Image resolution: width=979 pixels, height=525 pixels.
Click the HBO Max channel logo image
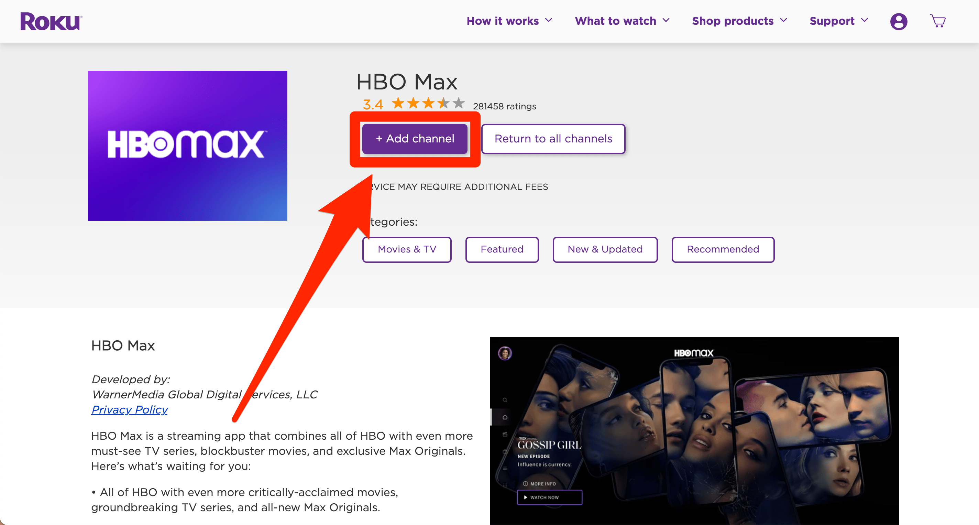187,145
